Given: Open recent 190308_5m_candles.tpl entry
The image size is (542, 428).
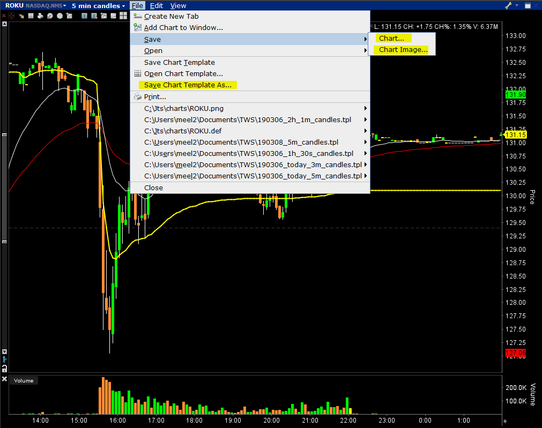Looking at the screenshot, I should pos(250,142).
